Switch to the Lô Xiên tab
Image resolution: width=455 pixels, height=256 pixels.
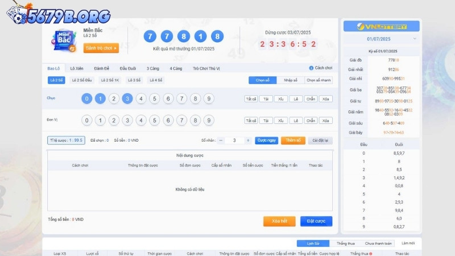[77, 68]
